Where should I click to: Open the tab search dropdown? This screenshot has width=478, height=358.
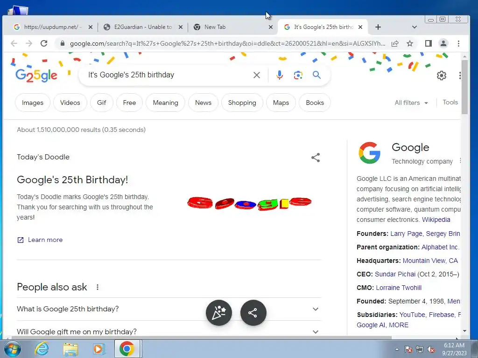coord(415,27)
